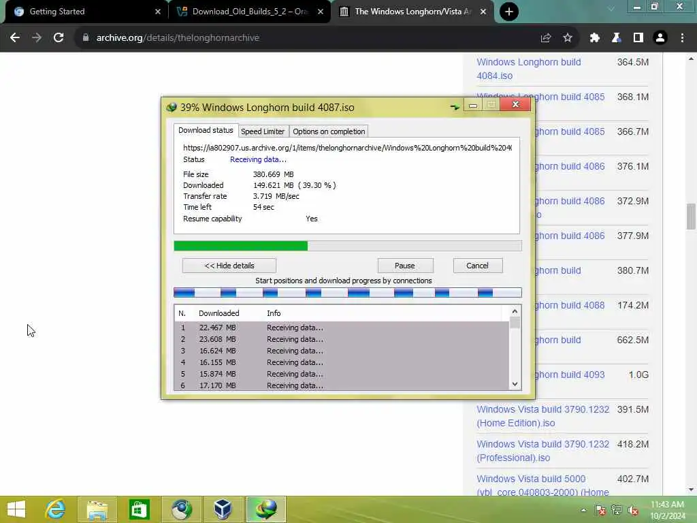Select connection 5 row 15.874 MB
697x523 pixels.
click(x=342, y=374)
